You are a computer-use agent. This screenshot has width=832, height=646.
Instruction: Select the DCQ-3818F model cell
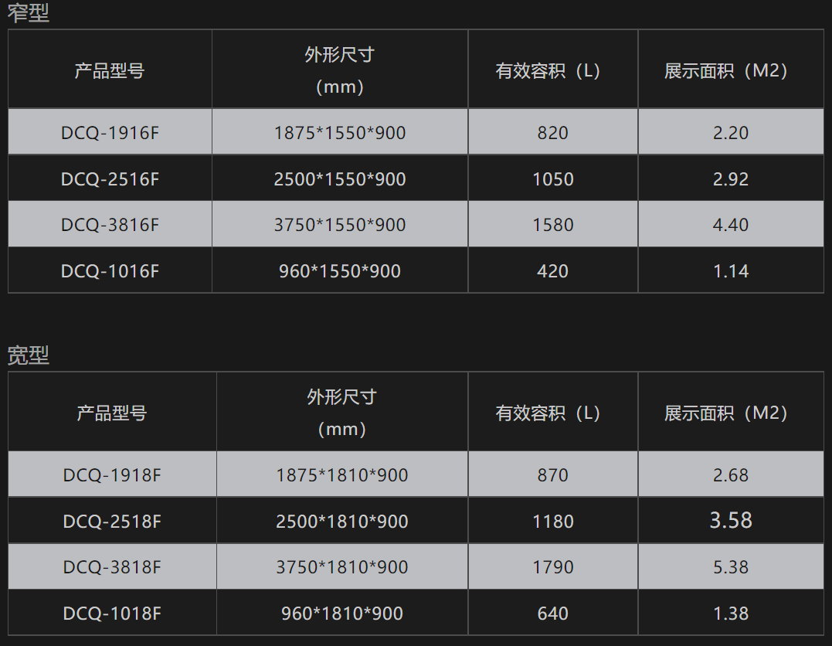click(112, 567)
